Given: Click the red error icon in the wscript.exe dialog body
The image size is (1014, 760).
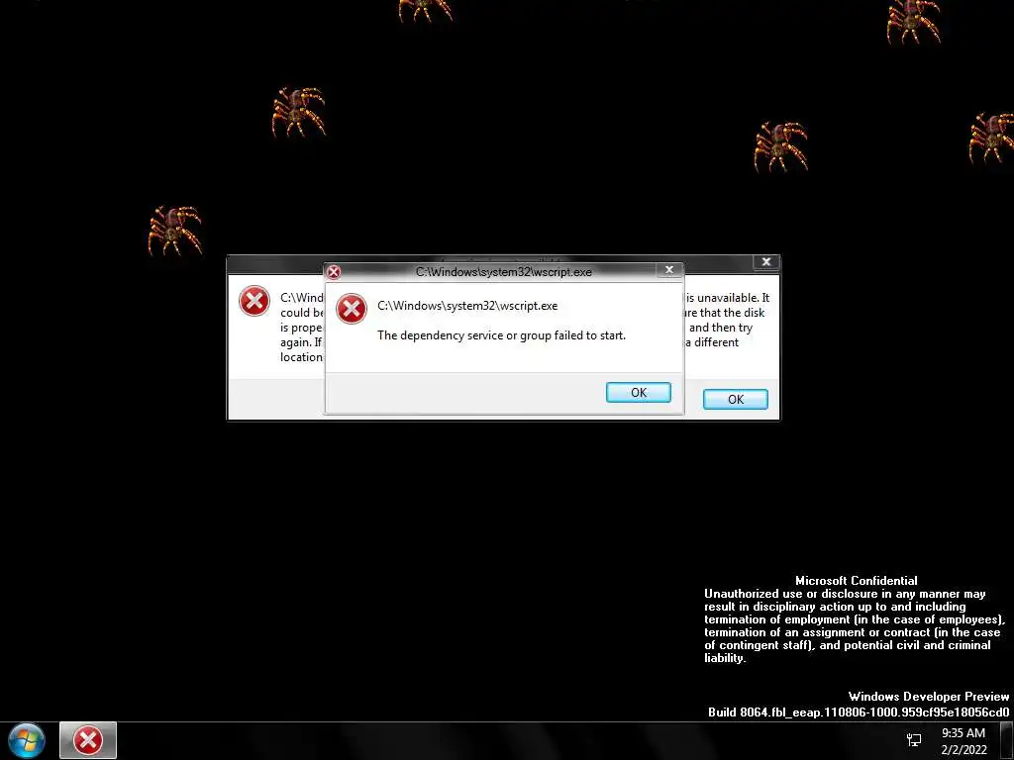Looking at the screenshot, I should [x=352, y=309].
